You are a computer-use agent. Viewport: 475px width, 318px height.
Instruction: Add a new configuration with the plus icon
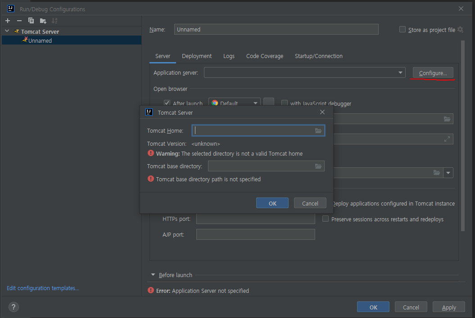pyautogui.click(x=8, y=21)
